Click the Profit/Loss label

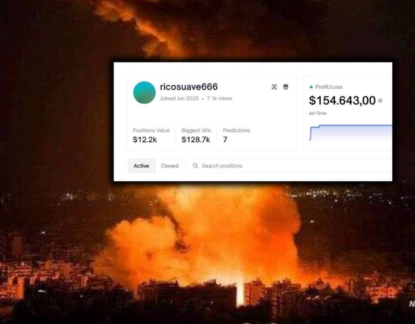pos(329,87)
